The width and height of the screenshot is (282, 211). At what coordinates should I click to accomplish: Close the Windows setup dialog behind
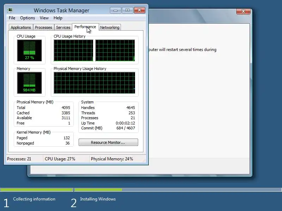tap(243, 11)
